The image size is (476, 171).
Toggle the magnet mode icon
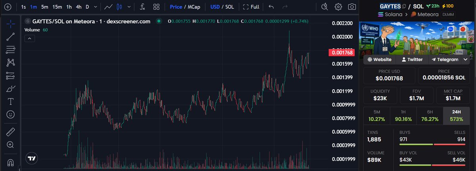[x=11, y=162]
